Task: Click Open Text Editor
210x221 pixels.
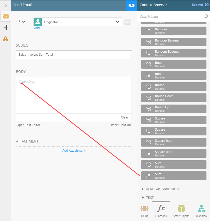Action: [x=28, y=125]
